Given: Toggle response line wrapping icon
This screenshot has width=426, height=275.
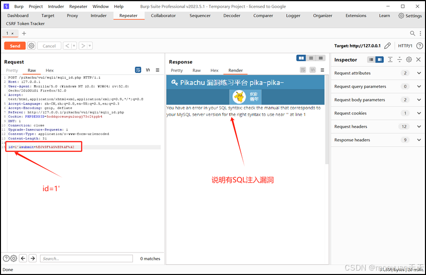Looking at the screenshot, I should pos(303,70).
